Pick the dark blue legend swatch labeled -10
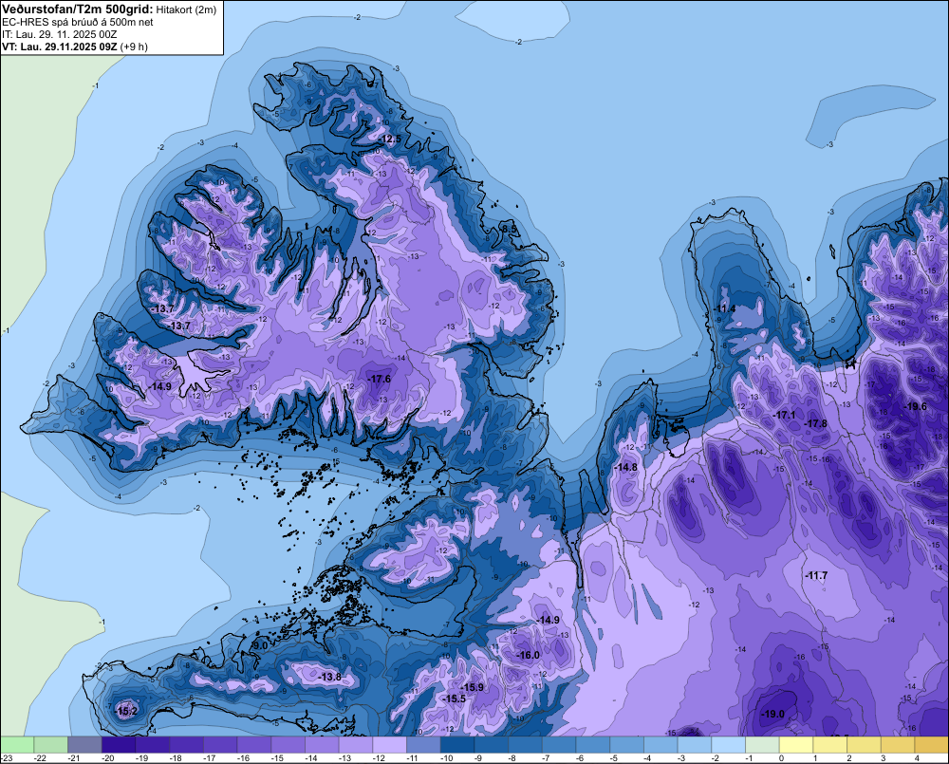 [x=457, y=744]
